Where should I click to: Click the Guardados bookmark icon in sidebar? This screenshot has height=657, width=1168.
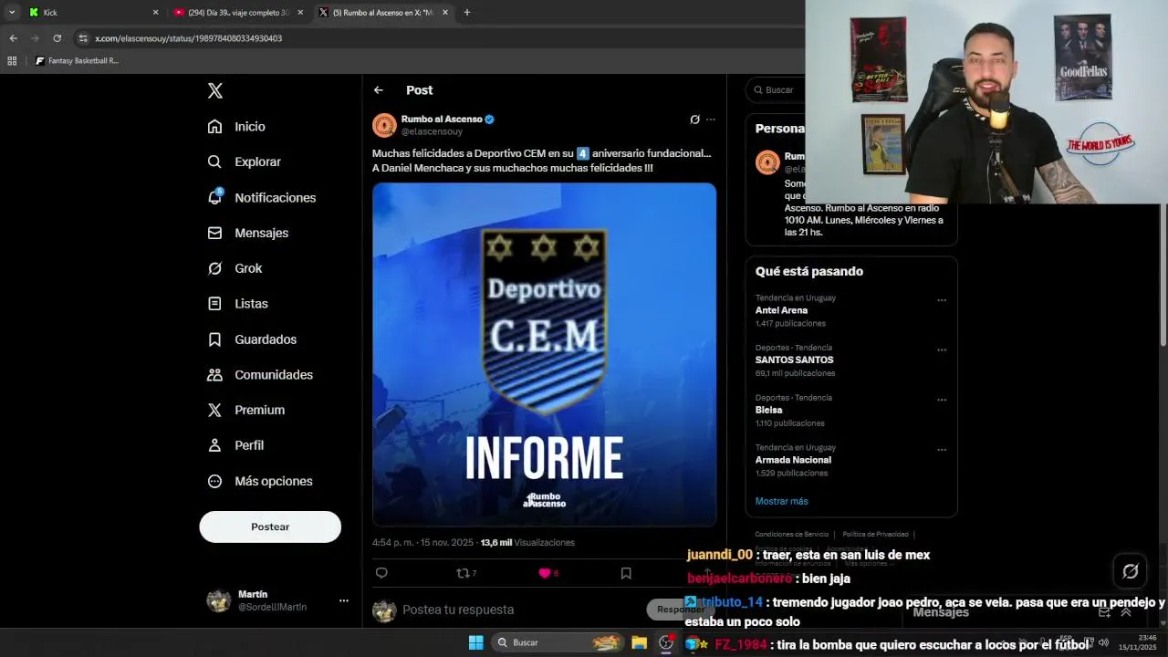214,339
